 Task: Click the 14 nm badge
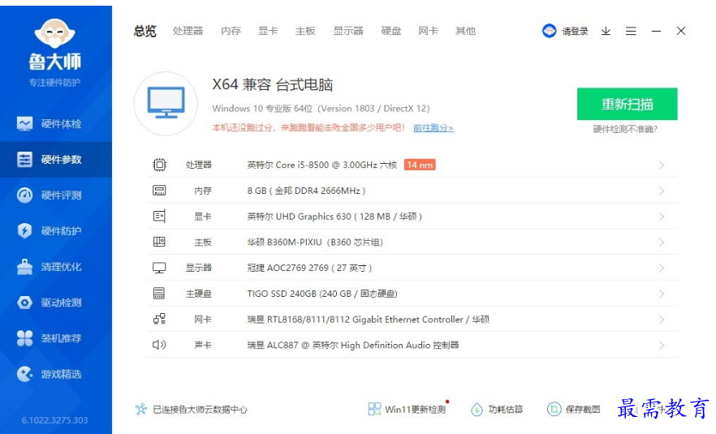(420, 165)
